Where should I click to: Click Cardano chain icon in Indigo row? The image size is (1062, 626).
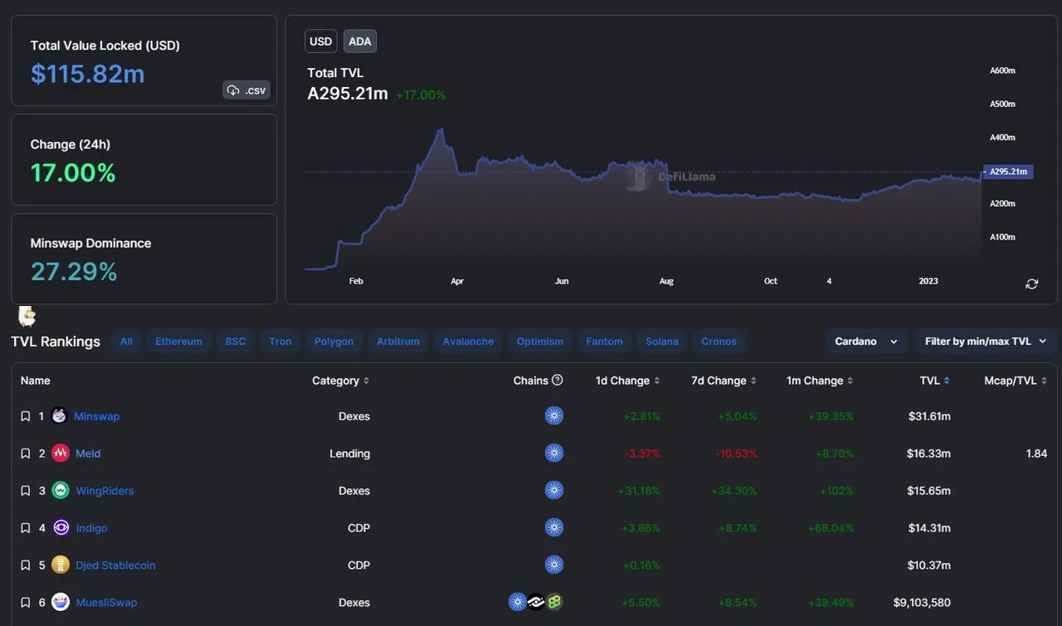[554, 528]
